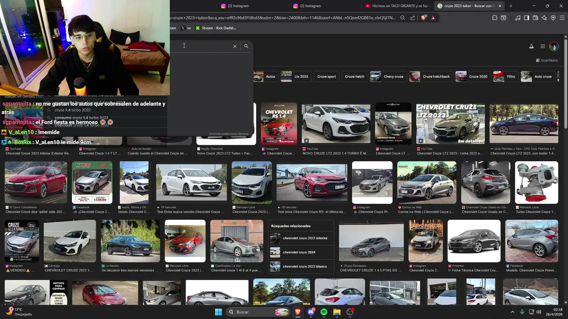This screenshot has width=568, height=319.
Task: Open Brave from the taskbar
Action: tap(297, 312)
